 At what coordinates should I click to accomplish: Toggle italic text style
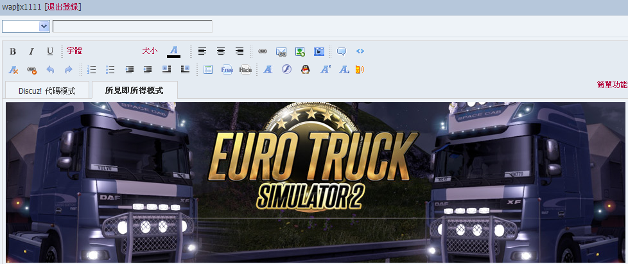[31, 51]
